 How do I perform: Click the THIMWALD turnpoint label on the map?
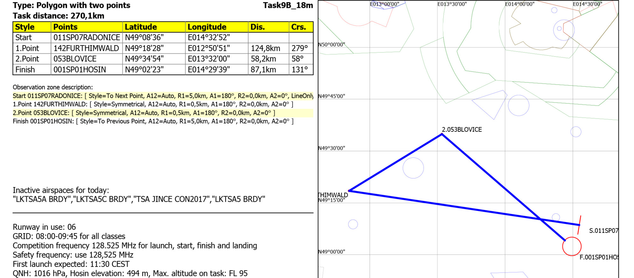tap(333, 195)
